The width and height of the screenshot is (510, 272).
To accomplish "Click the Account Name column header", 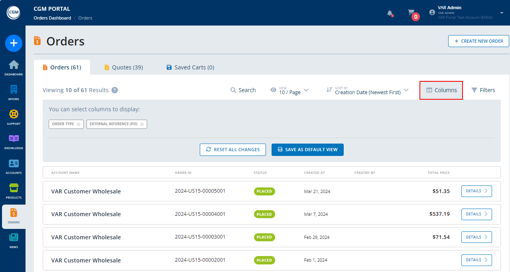I will (x=65, y=173).
